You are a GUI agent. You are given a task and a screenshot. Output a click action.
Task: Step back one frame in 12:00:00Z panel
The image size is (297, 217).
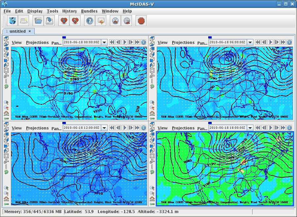click(118, 128)
